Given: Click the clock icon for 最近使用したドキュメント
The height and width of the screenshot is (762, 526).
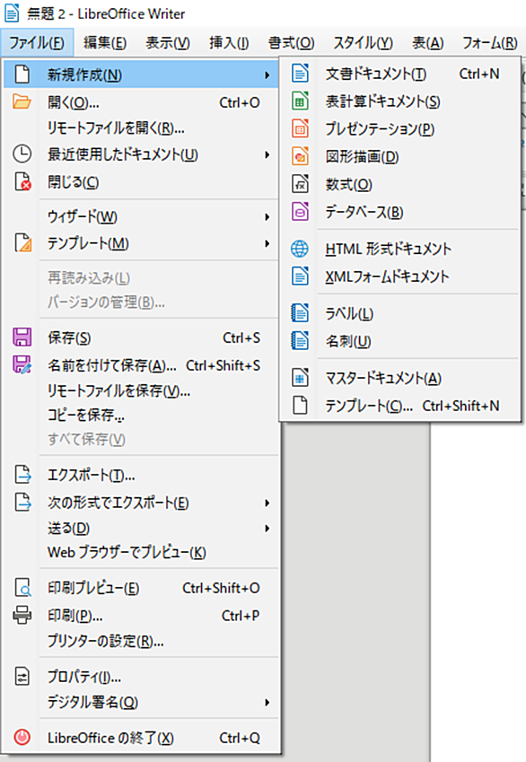Looking at the screenshot, I should coord(22,154).
